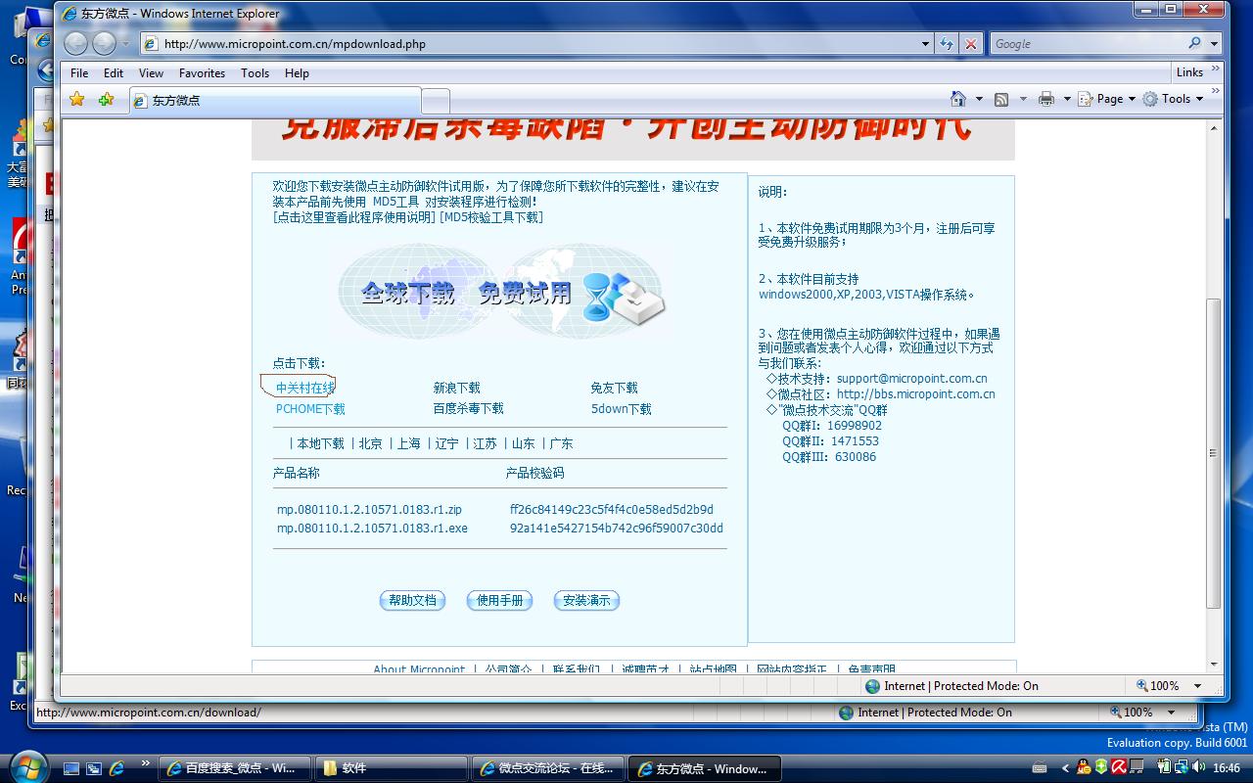Click the 免友下载 download link
1253x783 pixels.
pyautogui.click(x=614, y=389)
